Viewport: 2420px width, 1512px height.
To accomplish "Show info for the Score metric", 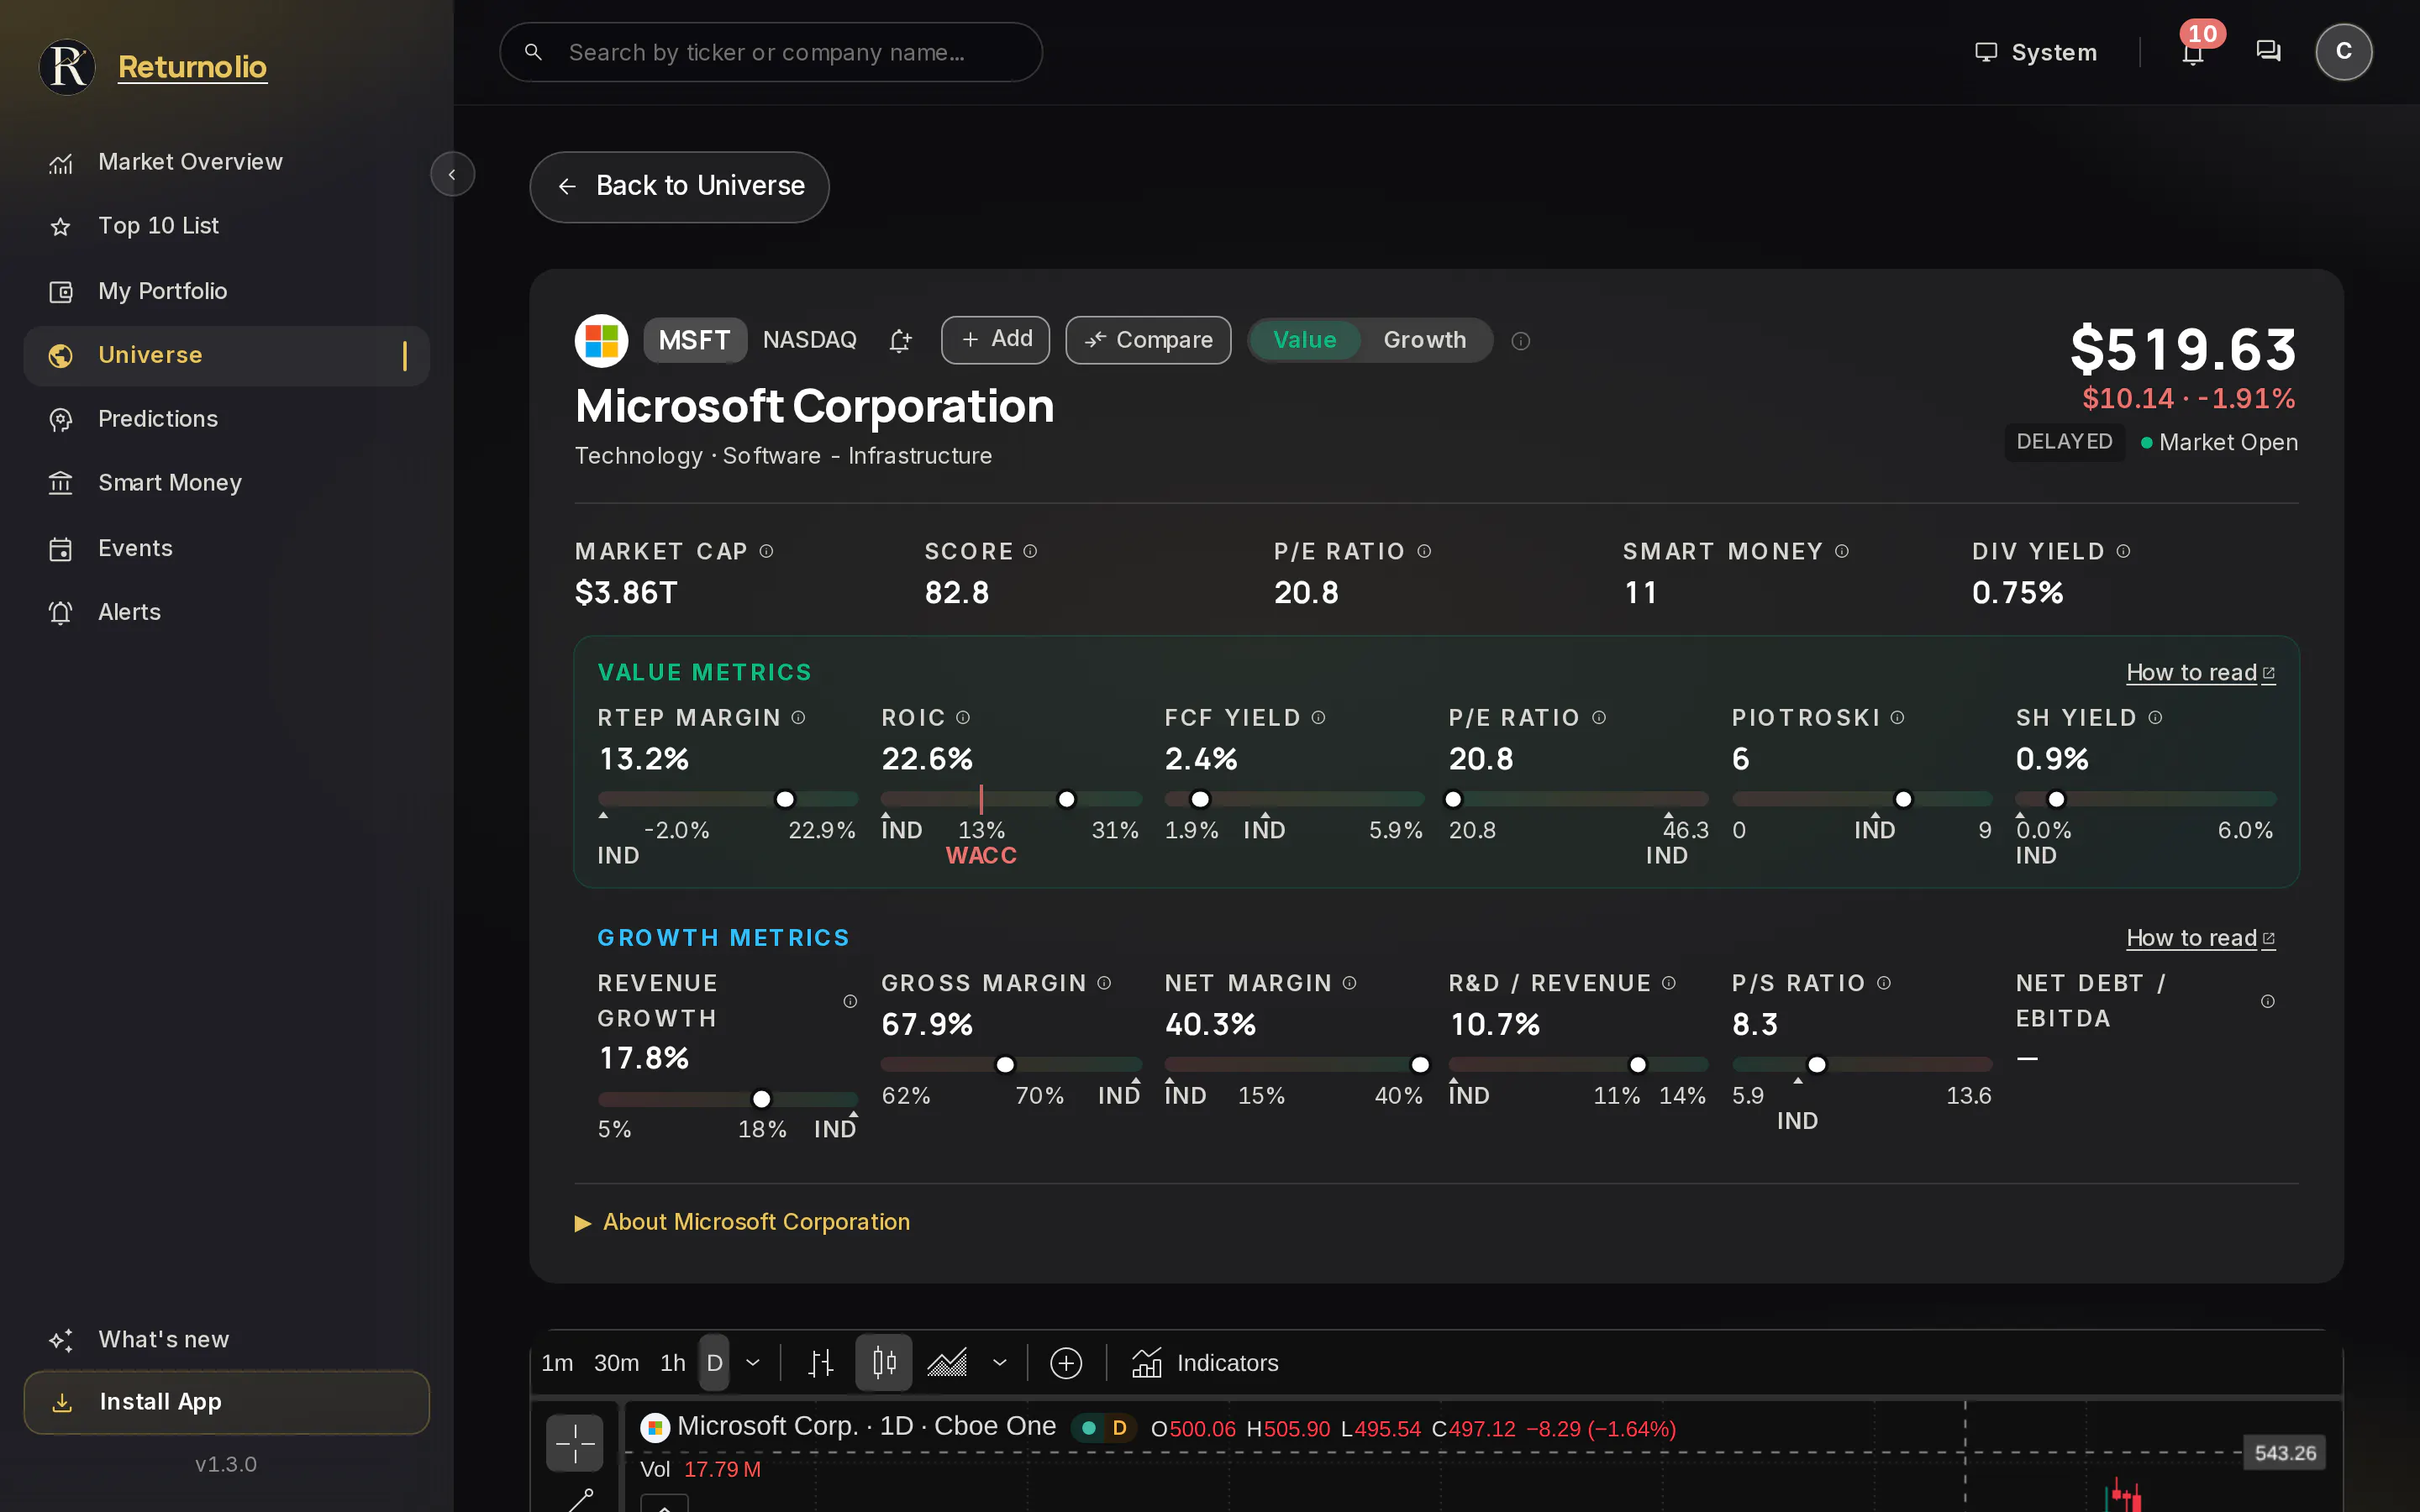I will pyautogui.click(x=1030, y=551).
